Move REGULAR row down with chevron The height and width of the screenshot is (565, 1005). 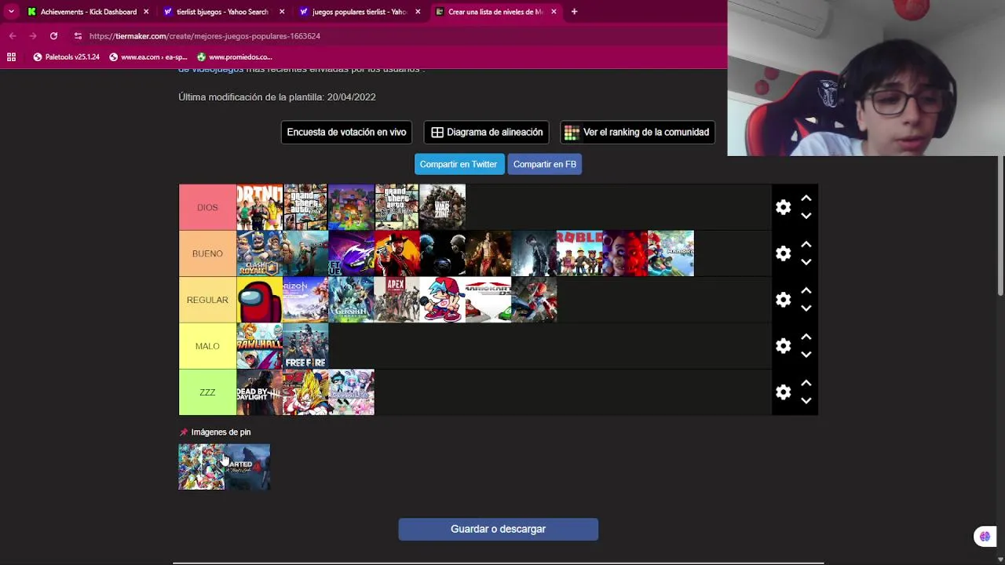[806, 308]
